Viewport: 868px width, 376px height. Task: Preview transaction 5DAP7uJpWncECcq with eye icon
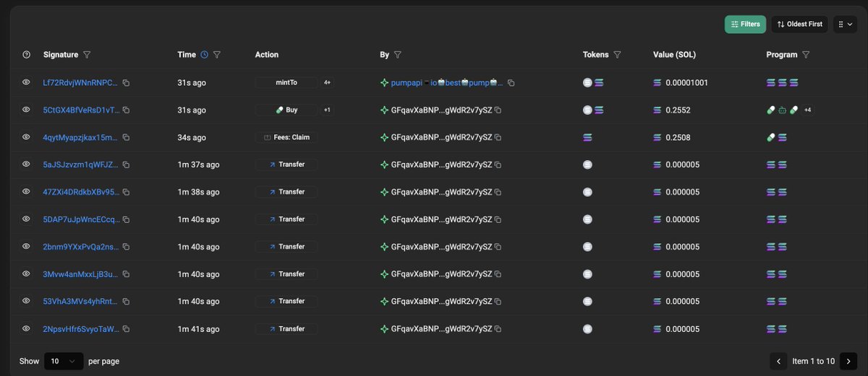(26, 219)
